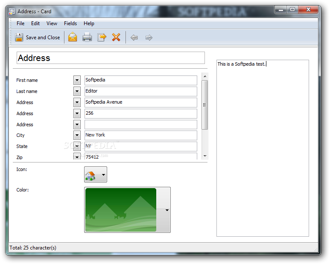This screenshot has height=264, width=330.
Task: Open the house icon picker
Action: 96,174
